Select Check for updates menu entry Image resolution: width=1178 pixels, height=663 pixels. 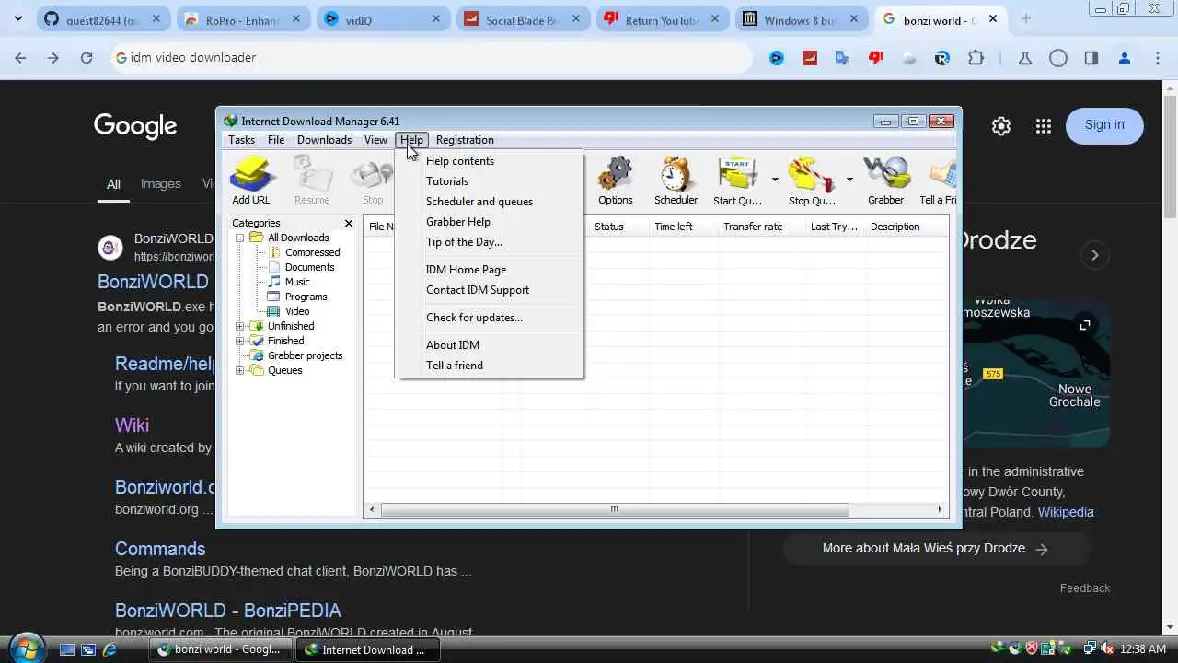tap(489, 318)
